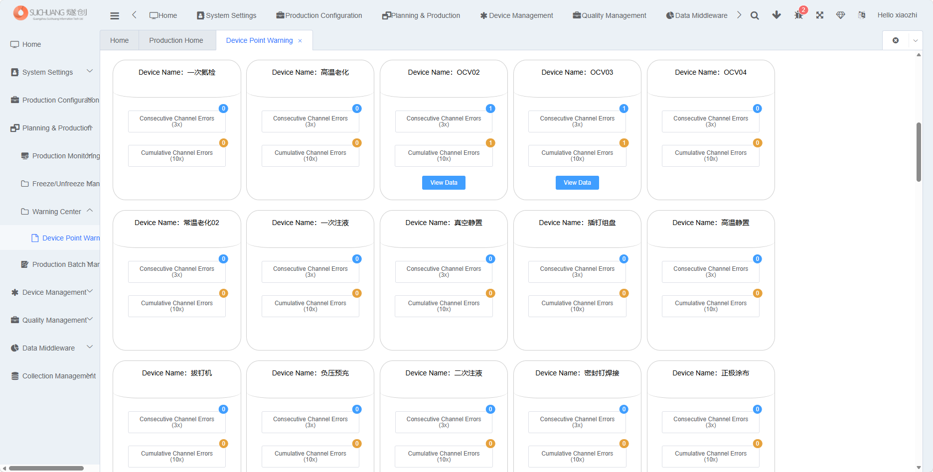Click the Collection Management database icon
Image resolution: width=933 pixels, height=472 pixels.
click(x=15, y=376)
